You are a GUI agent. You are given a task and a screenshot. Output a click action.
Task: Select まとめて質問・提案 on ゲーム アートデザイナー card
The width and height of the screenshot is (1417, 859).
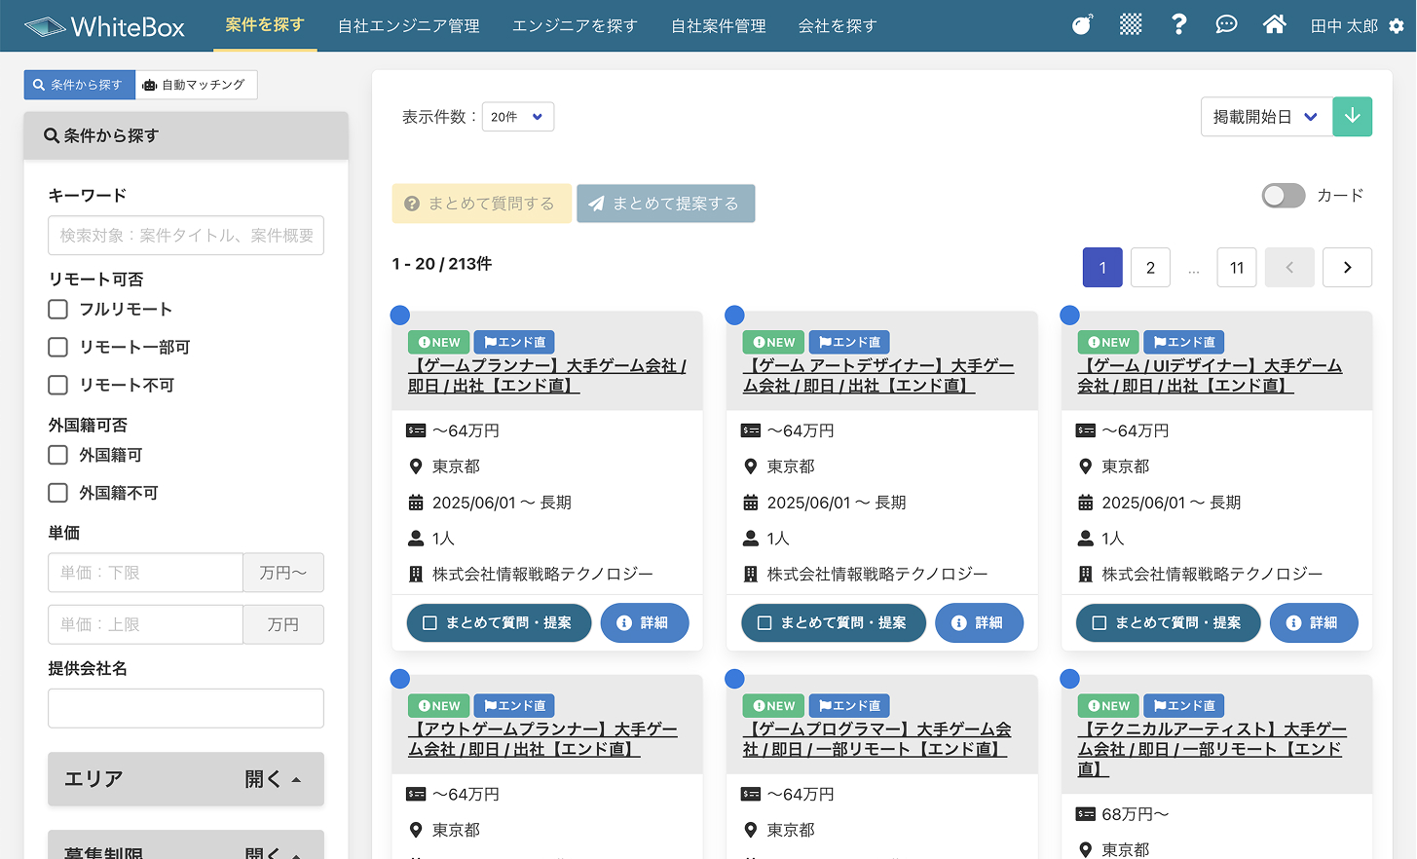click(x=834, y=623)
